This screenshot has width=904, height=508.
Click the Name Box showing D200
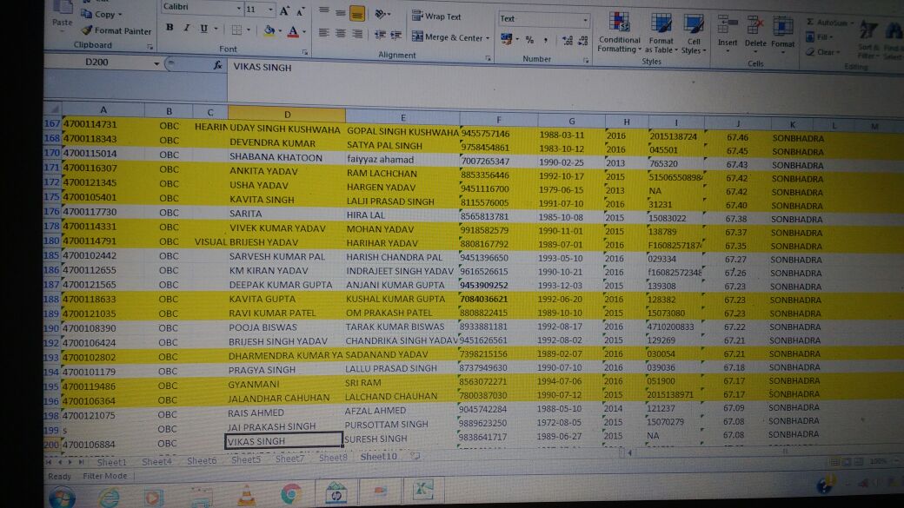[97, 62]
